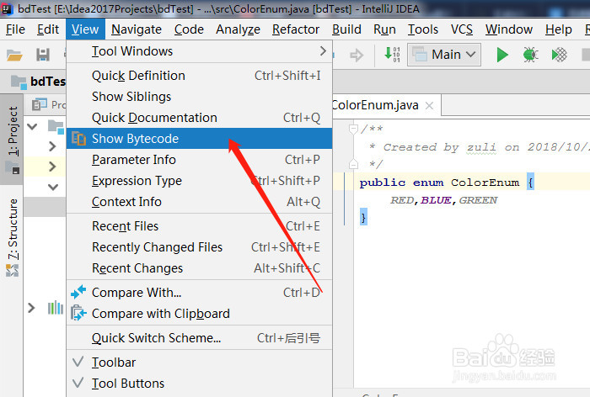Click the RED enum constant

pyautogui.click(x=402, y=200)
